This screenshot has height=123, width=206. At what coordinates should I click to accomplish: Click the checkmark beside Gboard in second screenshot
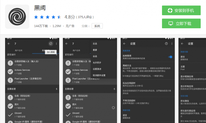(68, 115)
